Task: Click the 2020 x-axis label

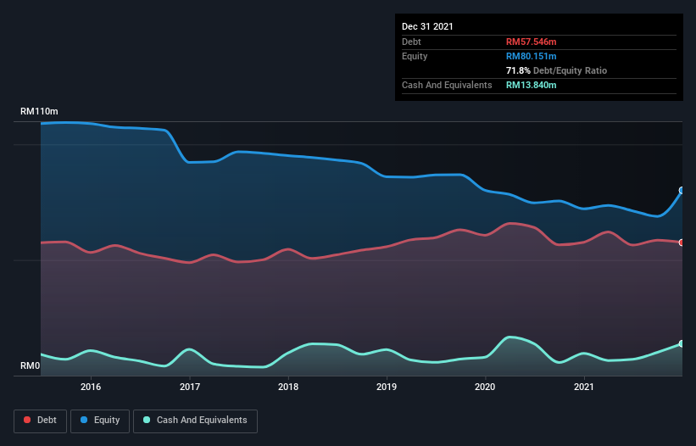Action: click(485, 387)
